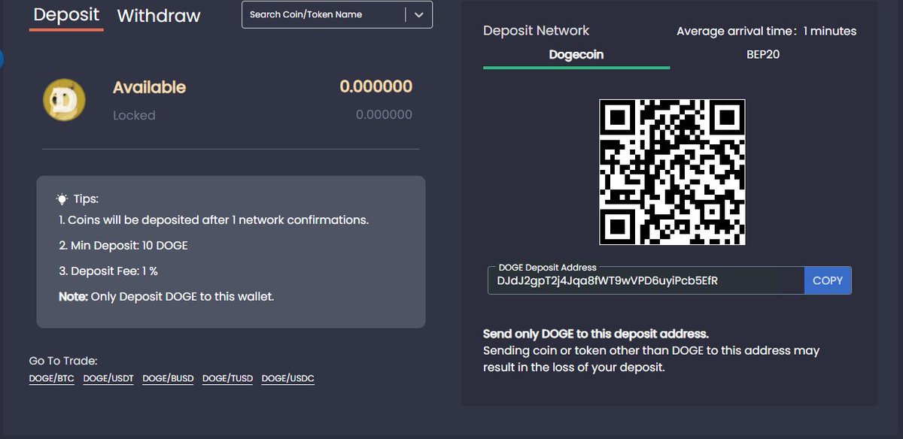Click the 'Go To Trade:' label
The width and height of the screenshot is (903, 439).
click(x=63, y=362)
